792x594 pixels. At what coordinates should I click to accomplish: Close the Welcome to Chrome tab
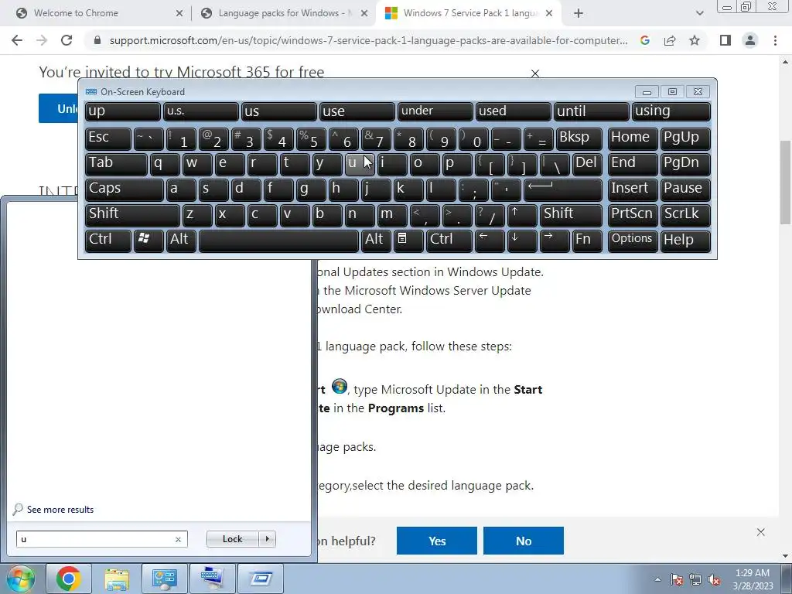tap(179, 14)
